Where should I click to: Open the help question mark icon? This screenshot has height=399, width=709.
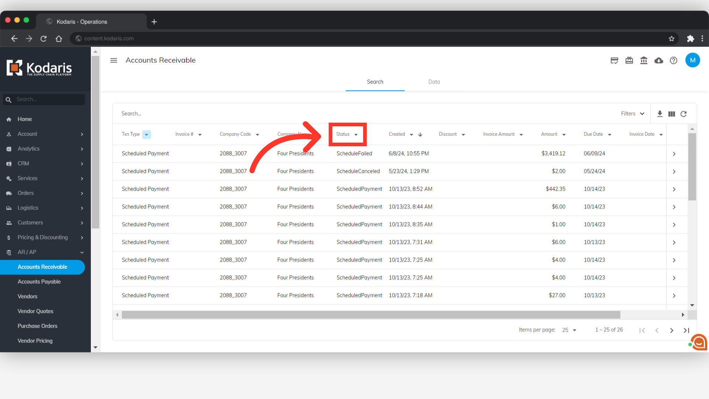tap(674, 61)
